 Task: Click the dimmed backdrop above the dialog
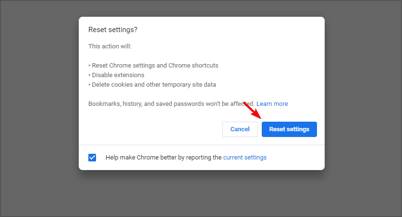(202, 8)
